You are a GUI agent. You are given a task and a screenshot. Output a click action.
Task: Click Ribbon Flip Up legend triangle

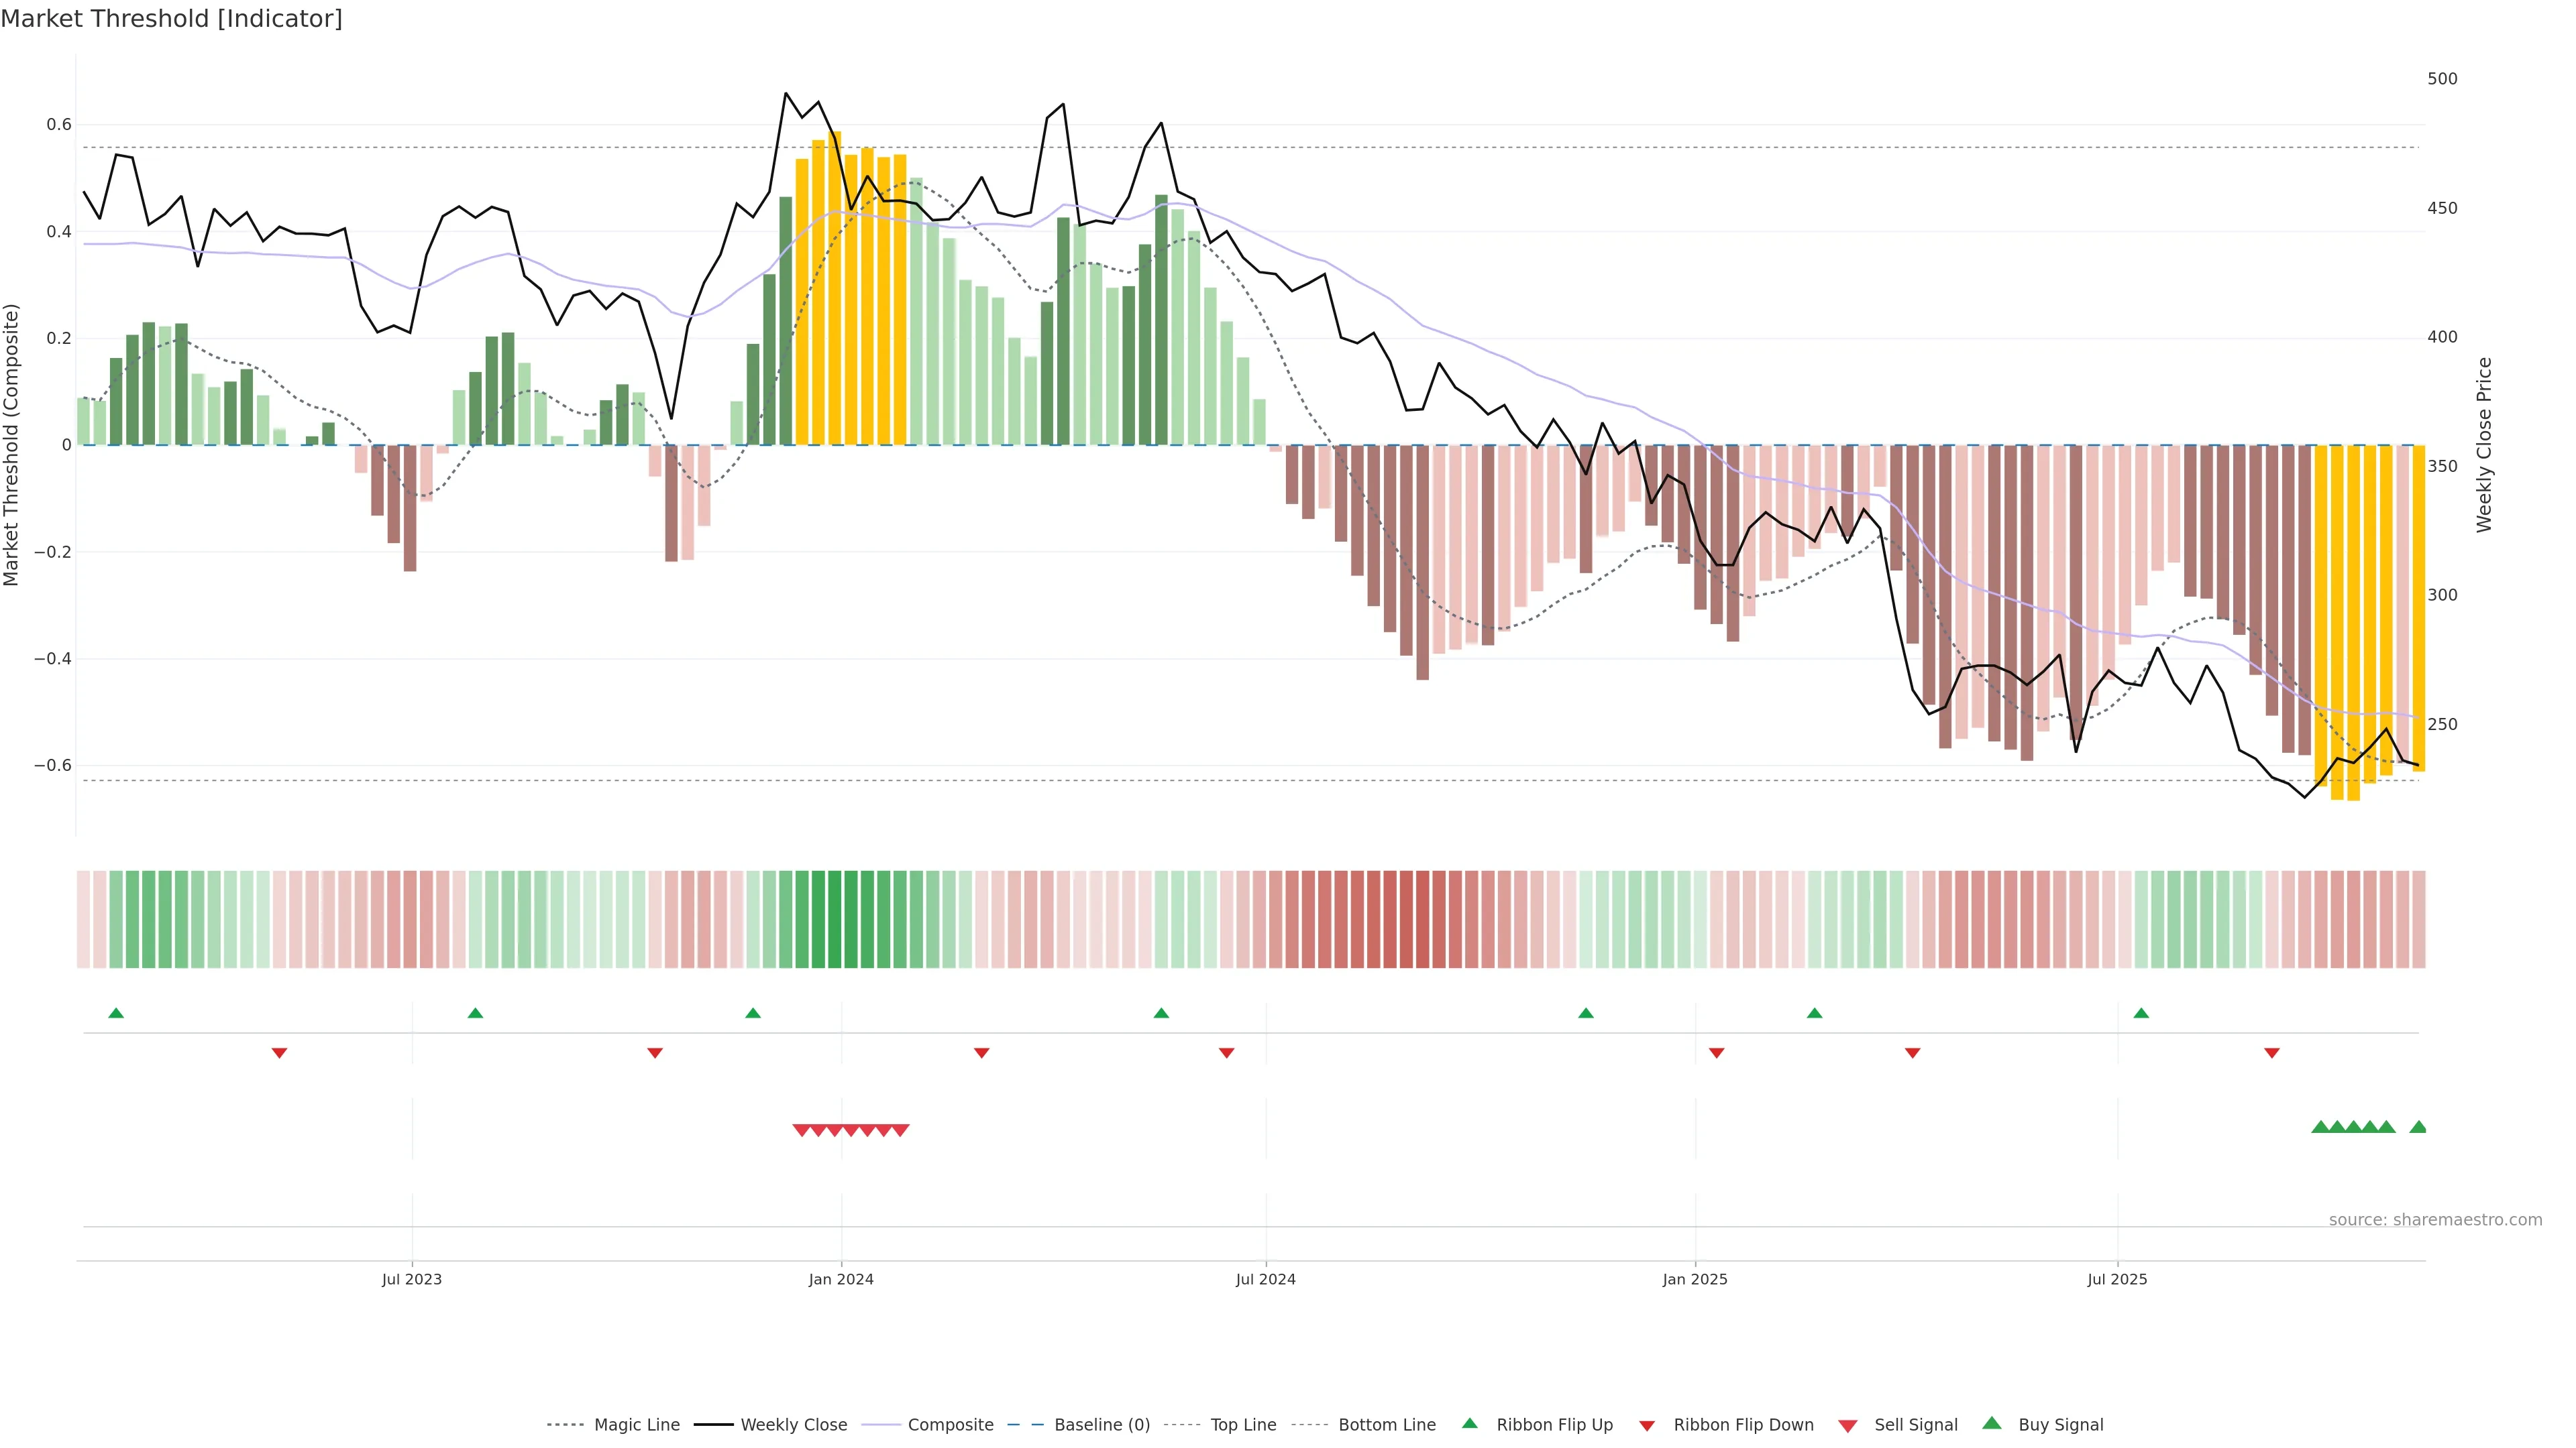tap(1470, 1423)
